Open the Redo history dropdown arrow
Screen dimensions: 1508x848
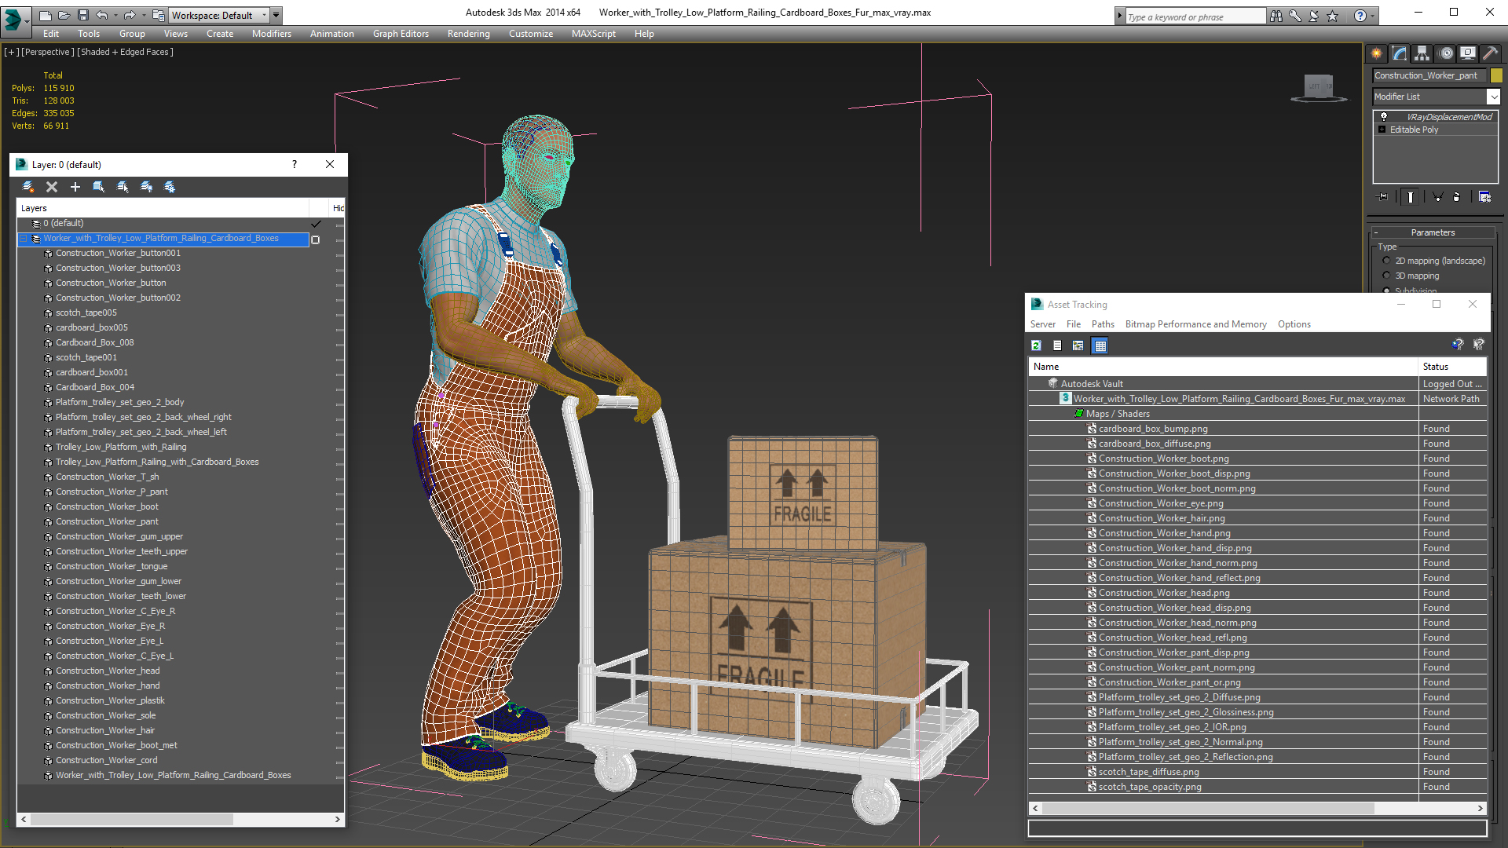tap(143, 15)
